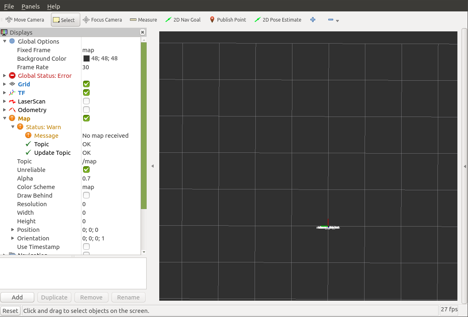Click the Odometry display icon
This screenshot has height=317, width=468.
[x=12, y=110]
